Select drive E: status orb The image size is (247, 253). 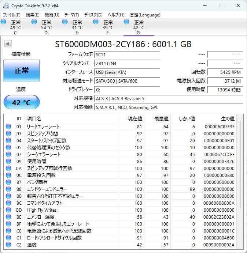pyautogui.click(x=65, y=22)
